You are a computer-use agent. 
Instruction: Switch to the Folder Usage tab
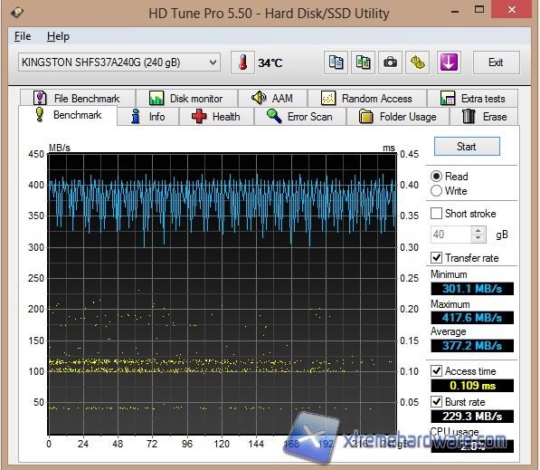(x=398, y=117)
